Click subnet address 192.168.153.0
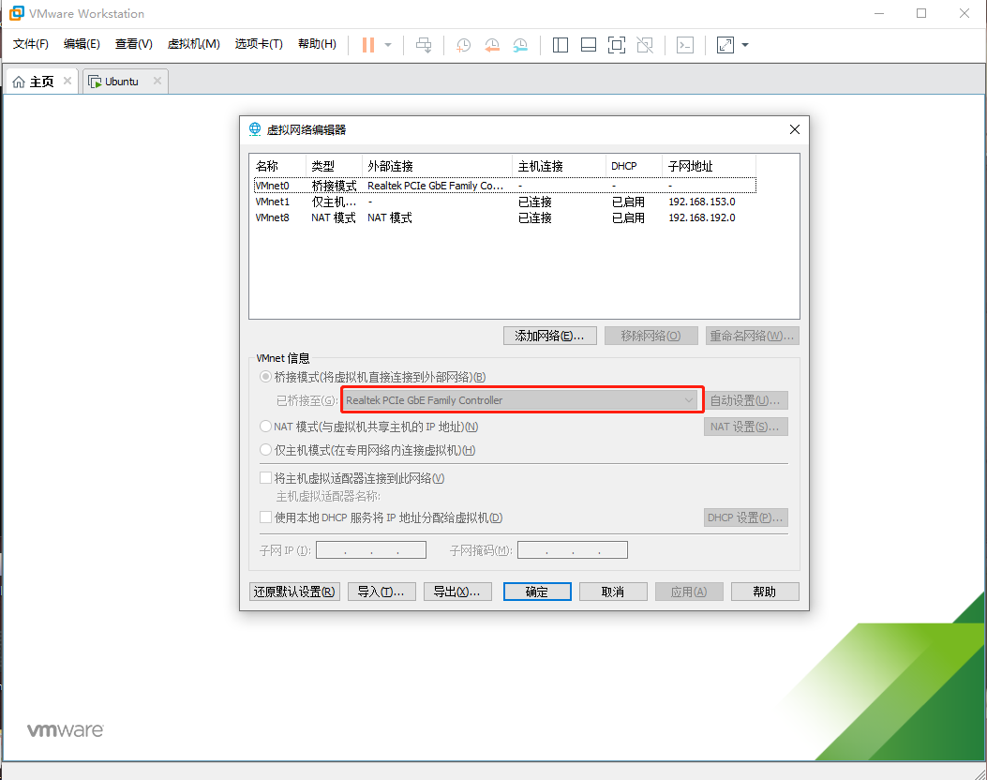The height and width of the screenshot is (780, 987). (702, 202)
